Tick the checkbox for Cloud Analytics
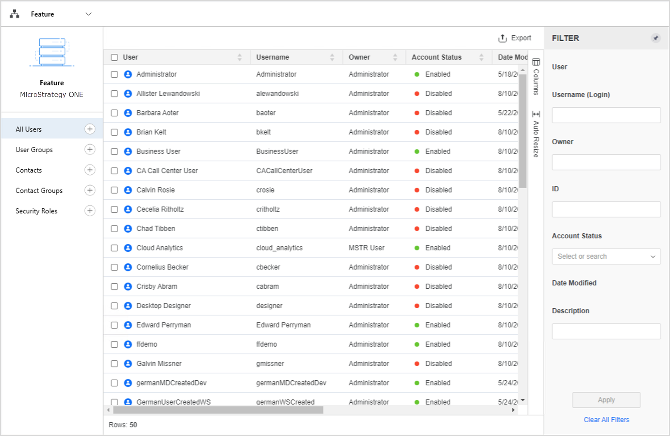670x436 pixels. 114,248
